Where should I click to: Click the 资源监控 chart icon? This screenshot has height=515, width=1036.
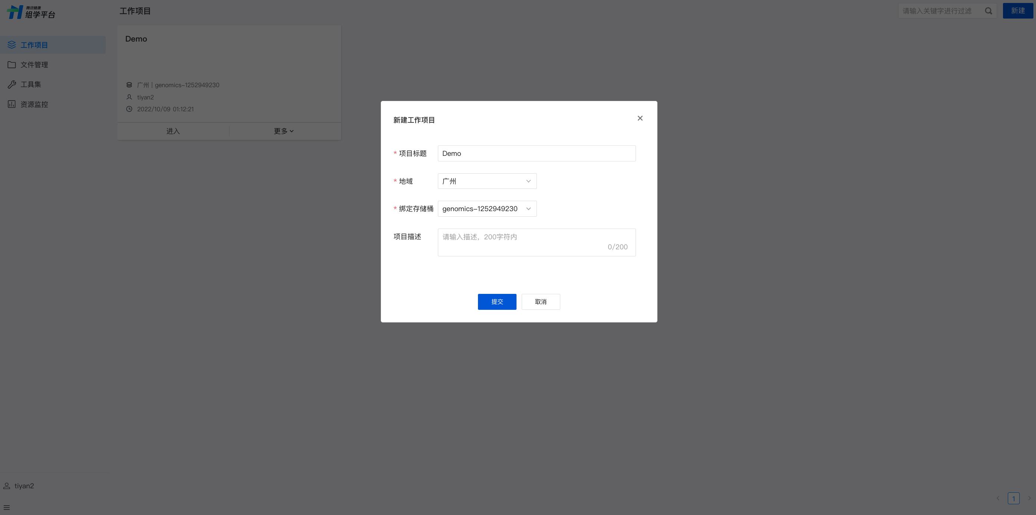tap(11, 104)
